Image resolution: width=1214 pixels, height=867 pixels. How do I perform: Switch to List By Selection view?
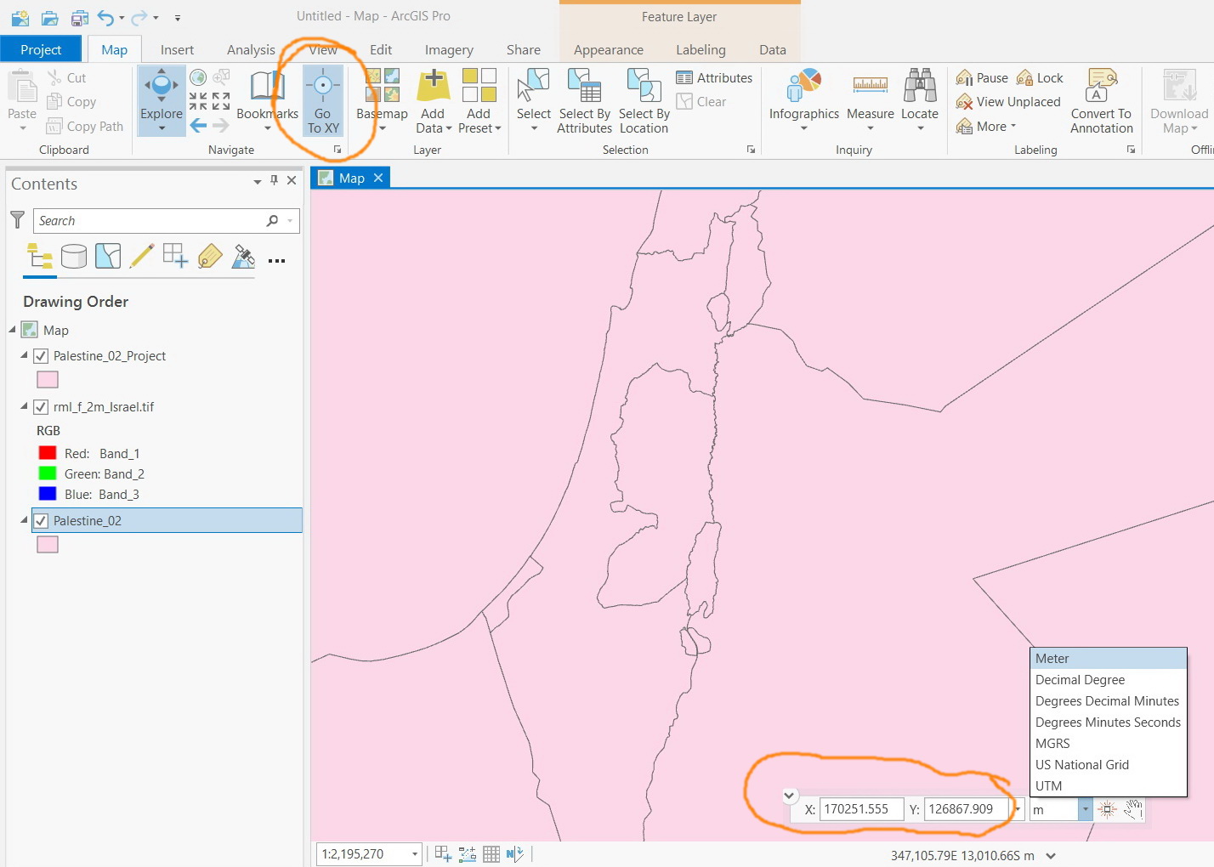pyautogui.click(x=108, y=256)
